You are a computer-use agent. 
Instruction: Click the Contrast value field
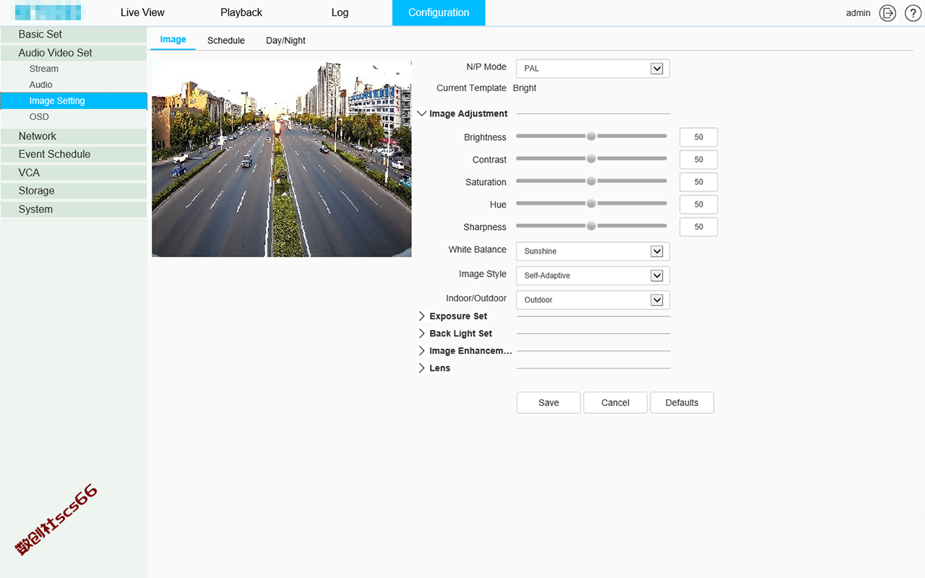699,160
